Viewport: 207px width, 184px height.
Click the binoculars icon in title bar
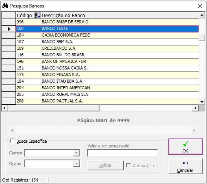coord(5,6)
